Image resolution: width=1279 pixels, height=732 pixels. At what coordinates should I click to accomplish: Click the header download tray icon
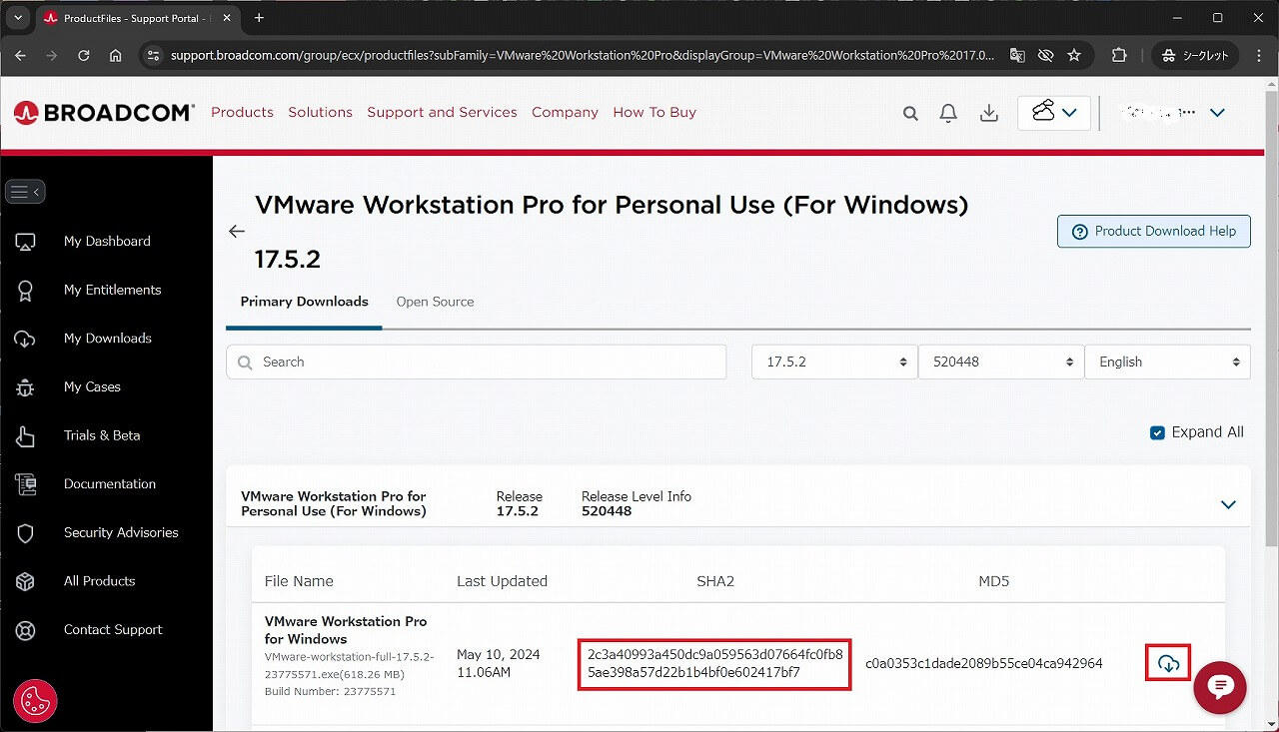(989, 113)
